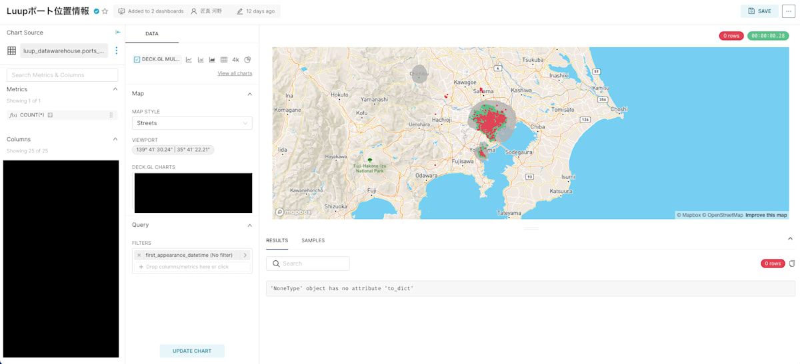Click the first_appearance_datetime filter label
The image size is (800, 364).
189,255
